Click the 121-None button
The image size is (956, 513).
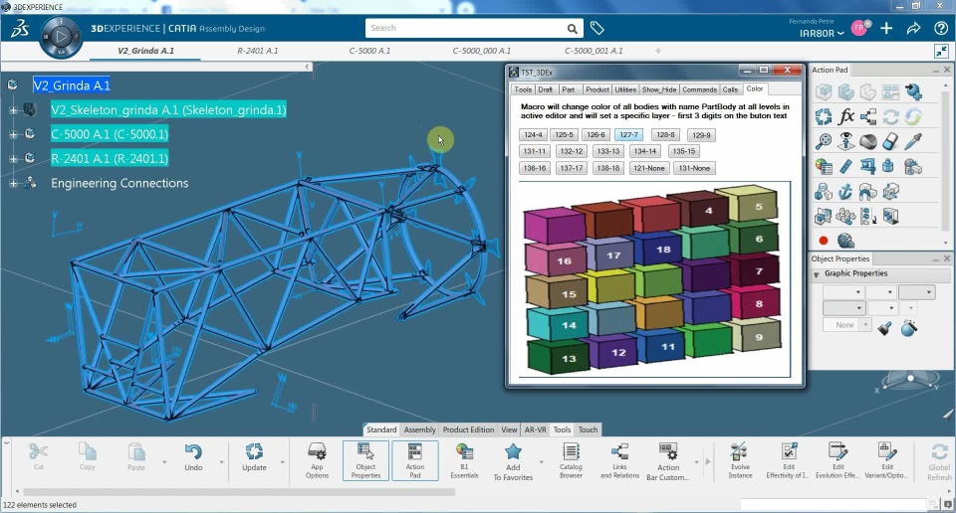pyautogui.click(x=648, y=168)
